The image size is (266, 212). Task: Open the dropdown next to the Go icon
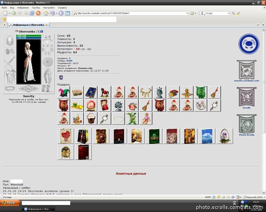[x=196, y=13]
